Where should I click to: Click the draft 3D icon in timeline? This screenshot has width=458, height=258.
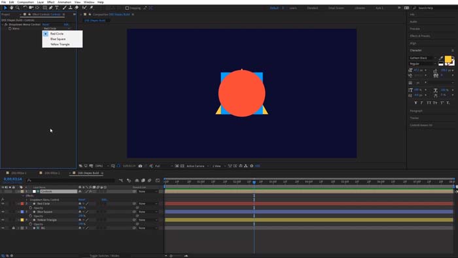click(x=129, y=180)
